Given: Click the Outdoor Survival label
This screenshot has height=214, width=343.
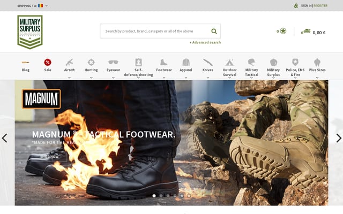Looking at the screenshot, I should [x=229, y=73].
